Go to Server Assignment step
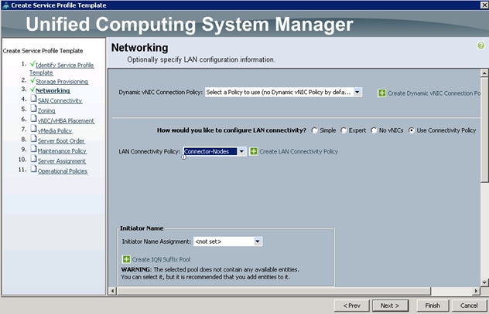Image resolution: width=489 pixels, height=314 pixels. (62, 161)
